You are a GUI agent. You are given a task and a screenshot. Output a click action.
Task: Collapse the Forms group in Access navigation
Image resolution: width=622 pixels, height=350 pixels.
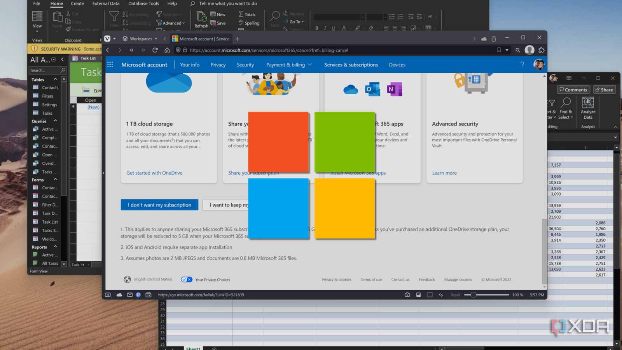pyautogui.click(x=55, y=180)
